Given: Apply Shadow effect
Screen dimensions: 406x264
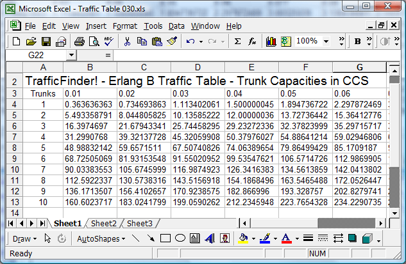Looking at the screenshot, I should 352,238.
